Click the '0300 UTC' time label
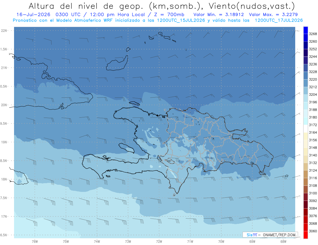Screen dimensions: 318x245 point(68,15)
